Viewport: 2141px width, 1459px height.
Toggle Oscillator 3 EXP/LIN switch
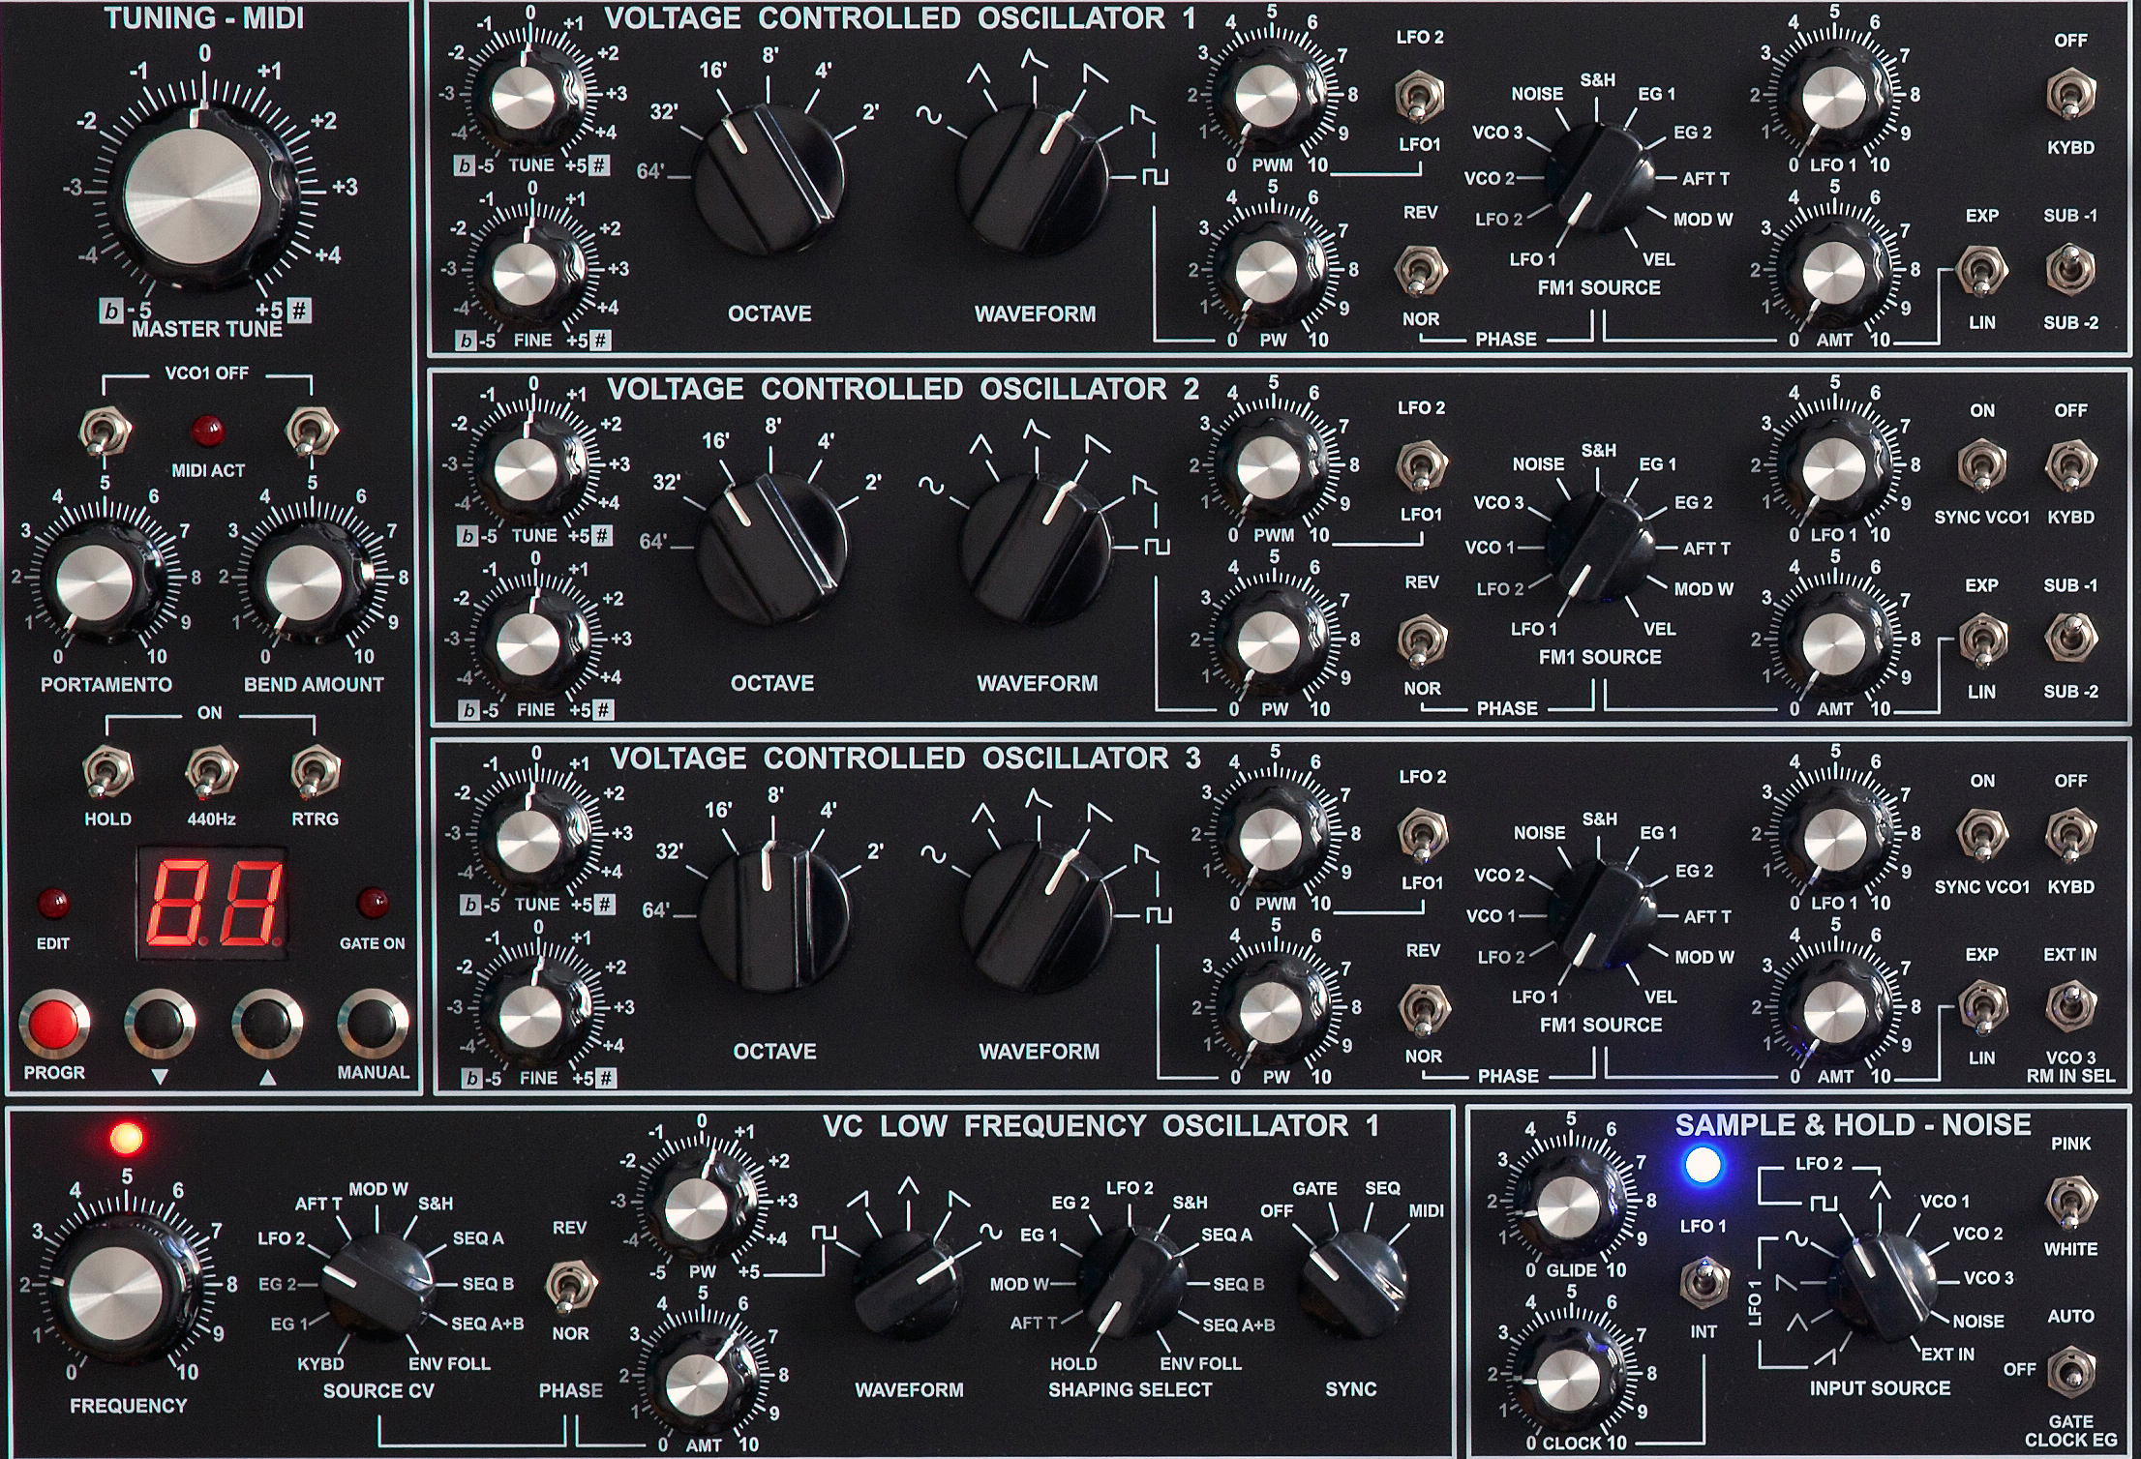(1982, 1006)
